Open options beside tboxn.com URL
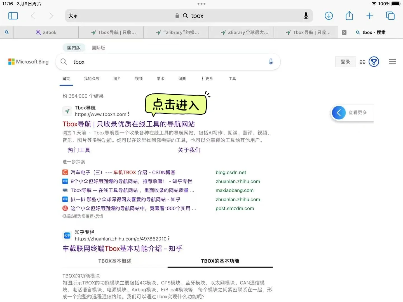The height and width of the screenshot is (302, 403). tap(128, 114)
